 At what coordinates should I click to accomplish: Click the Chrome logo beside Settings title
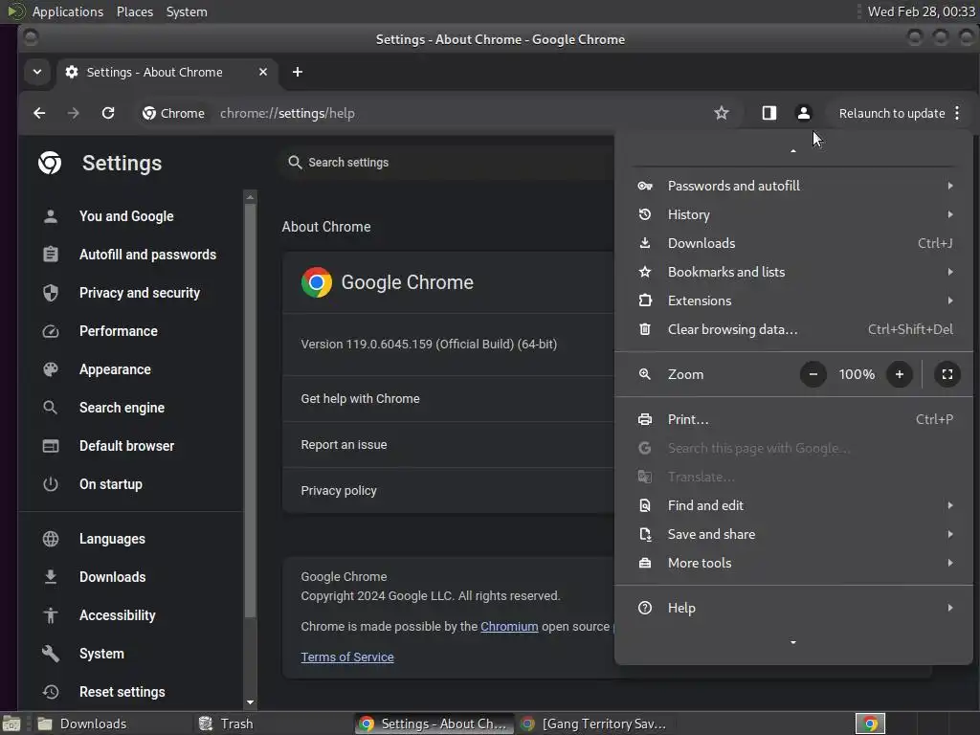pos(50,163)
